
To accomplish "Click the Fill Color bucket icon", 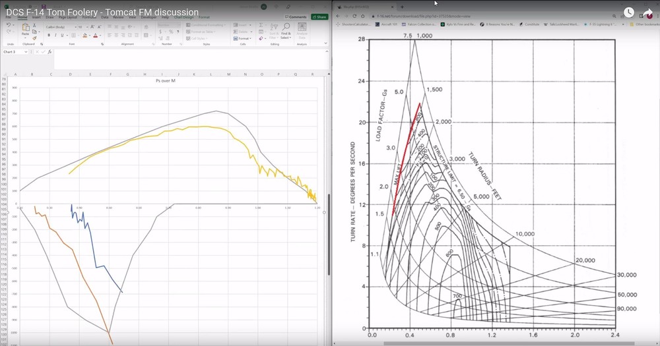I will 84,36.
